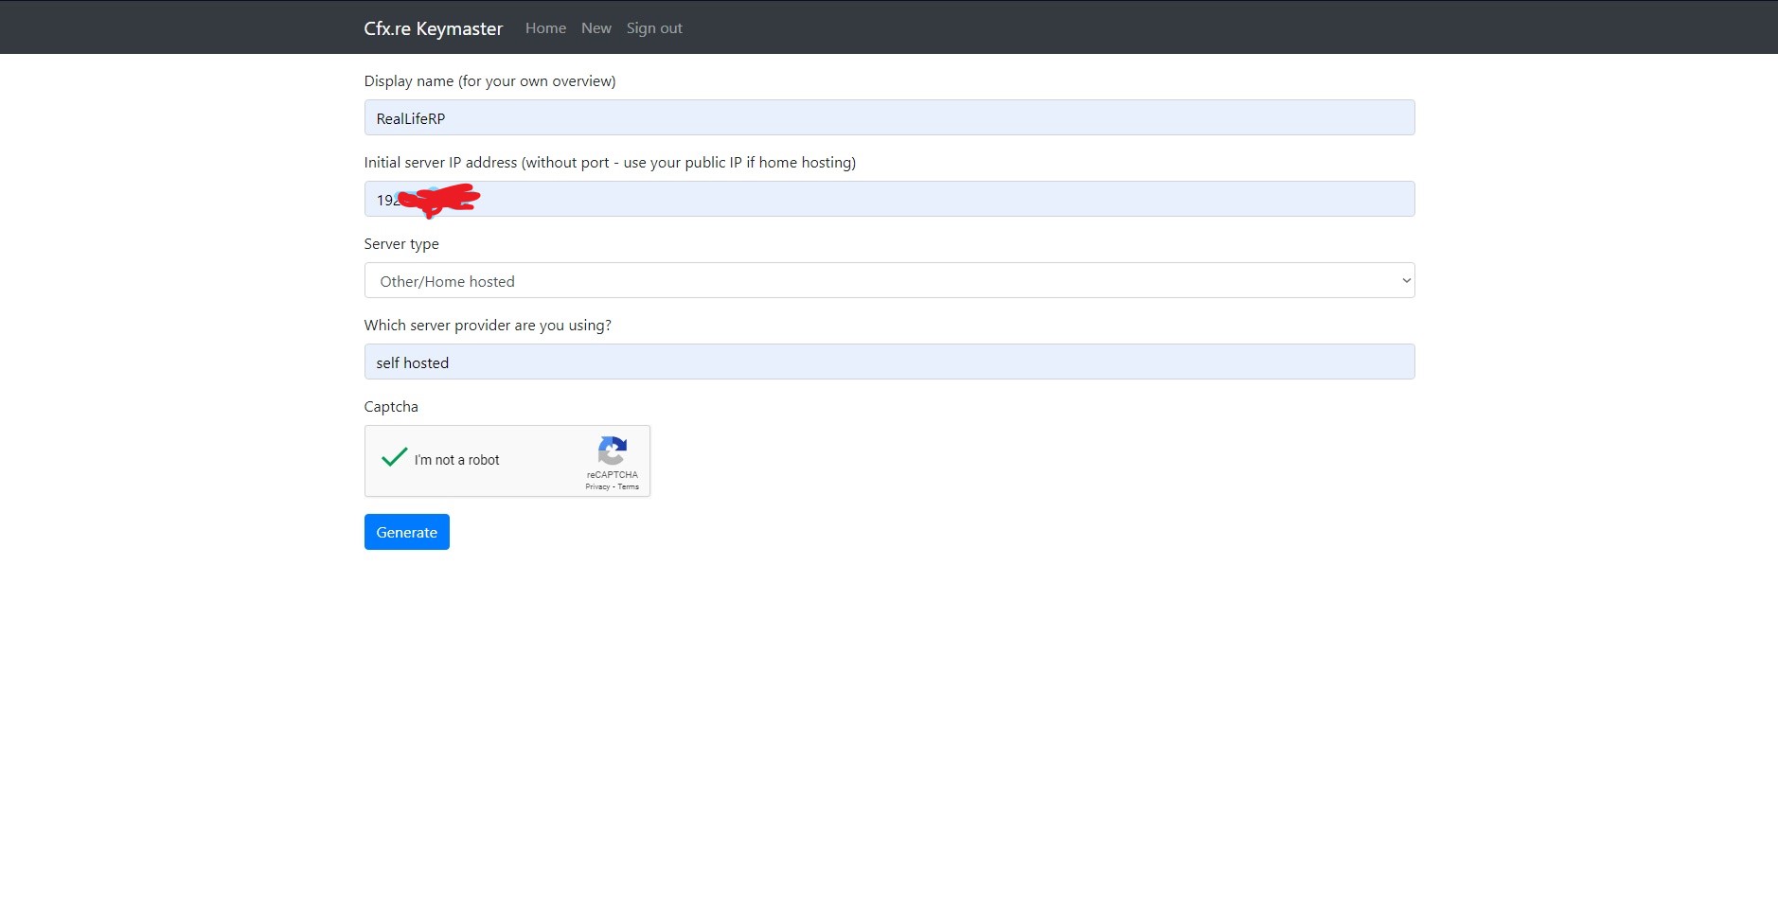Image resolution: width=1778 pixels, height=918 pixels.
Task: Click the "Which server provider" label
Action: (488, 326)
